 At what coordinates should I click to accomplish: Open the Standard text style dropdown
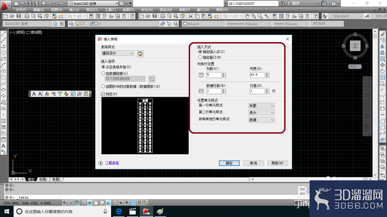(x=346, y=16)
